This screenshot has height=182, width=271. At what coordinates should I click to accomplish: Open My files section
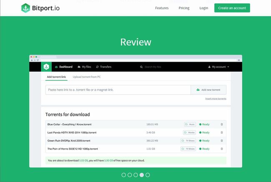point(84,67)
